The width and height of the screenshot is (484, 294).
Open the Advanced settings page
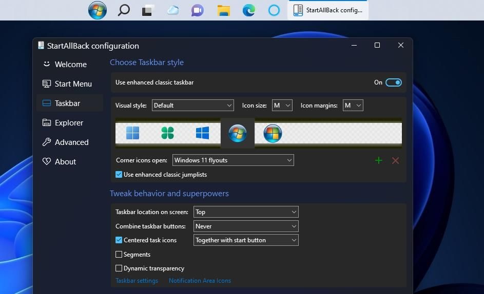tap(70, 142)
